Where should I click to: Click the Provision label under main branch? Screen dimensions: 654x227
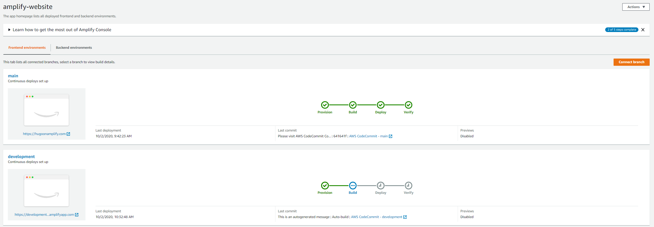[x=325, y=112]
